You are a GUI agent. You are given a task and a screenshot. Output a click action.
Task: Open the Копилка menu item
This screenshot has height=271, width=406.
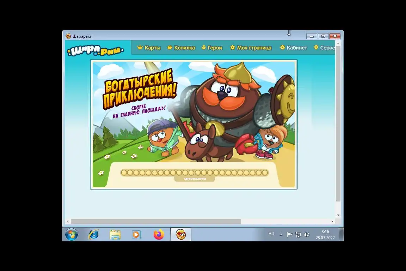click(x=181, y=48)
